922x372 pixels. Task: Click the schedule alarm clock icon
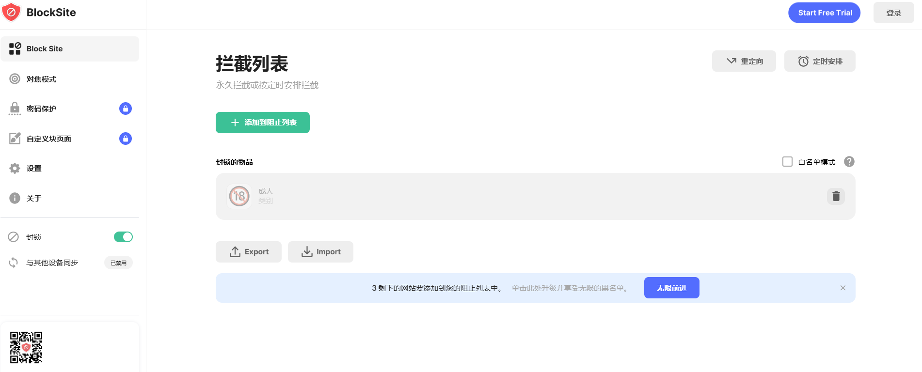803,61
